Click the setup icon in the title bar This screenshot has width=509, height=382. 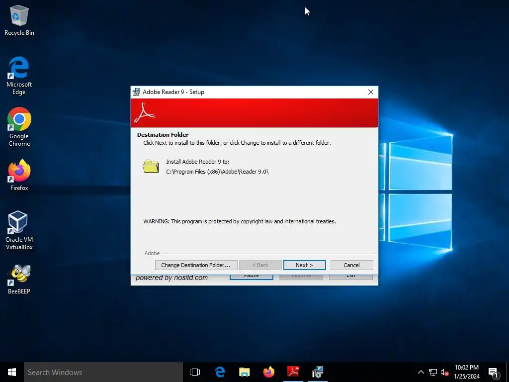click(x=136, y=92)
